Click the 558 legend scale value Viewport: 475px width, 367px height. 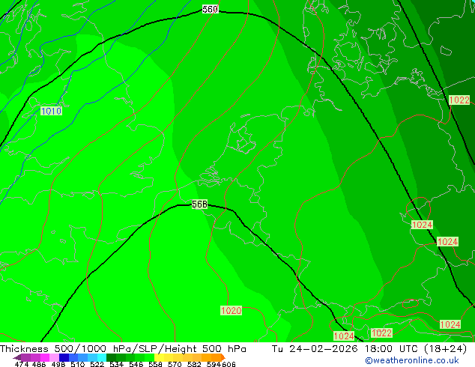(x=155, y=364)
